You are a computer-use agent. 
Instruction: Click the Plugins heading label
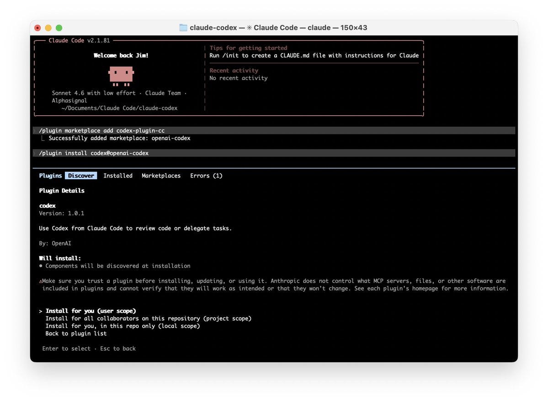[50, 176]
